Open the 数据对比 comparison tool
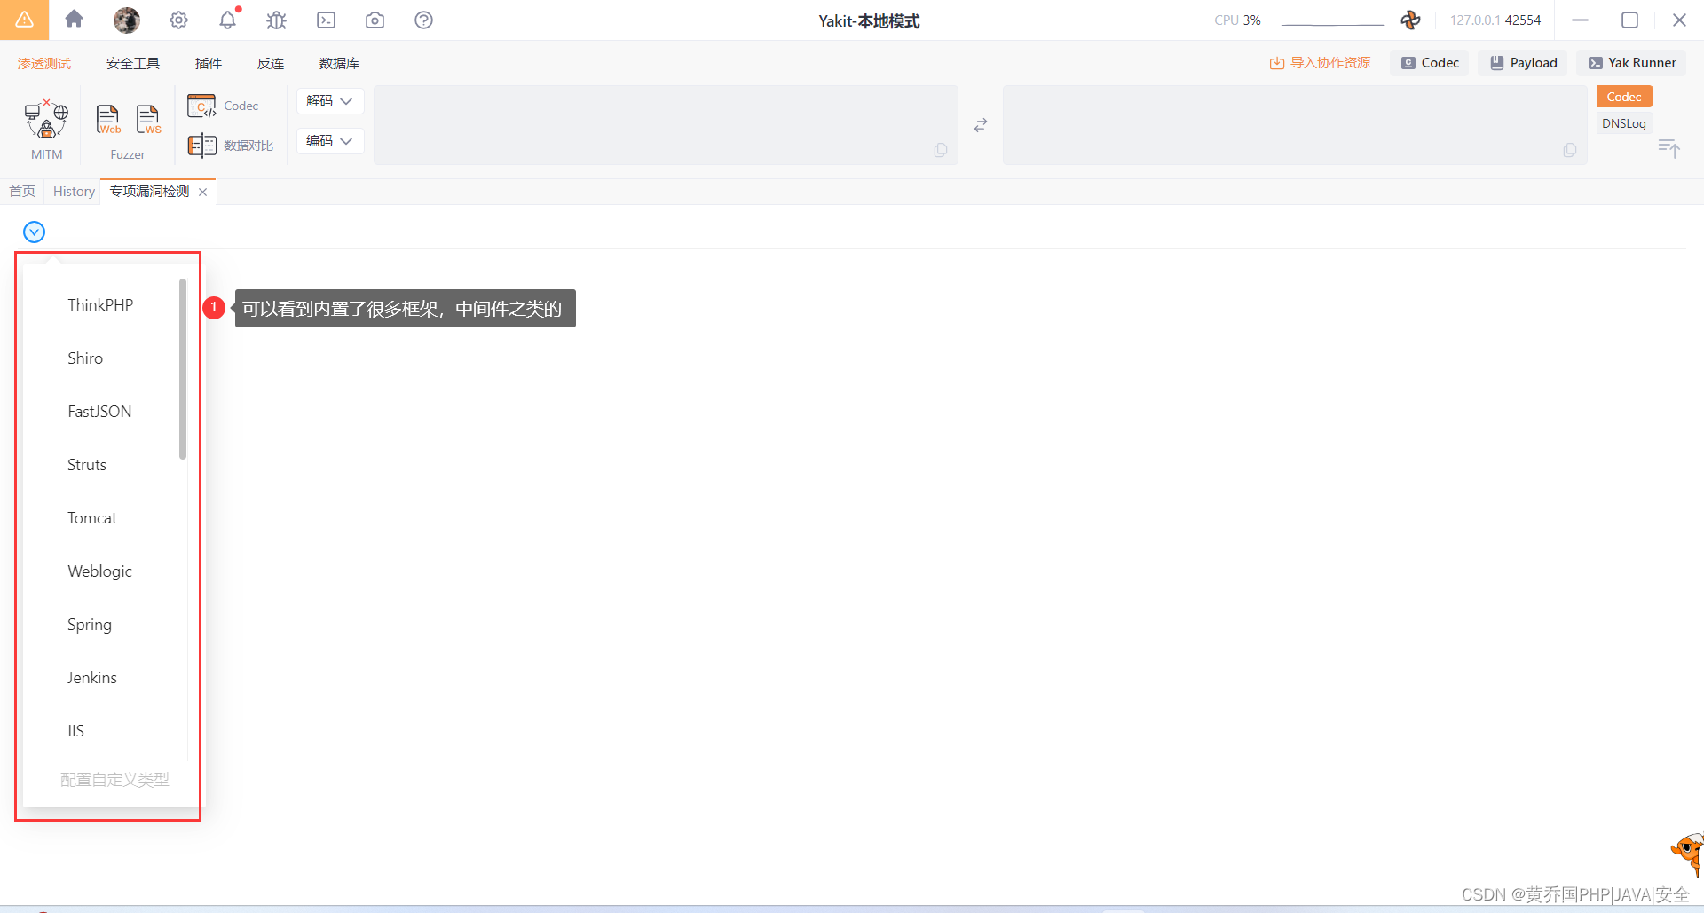This screenshot has height=913, width=1704. 230,145
